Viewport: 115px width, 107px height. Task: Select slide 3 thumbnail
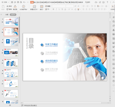[x=11, y=42]
